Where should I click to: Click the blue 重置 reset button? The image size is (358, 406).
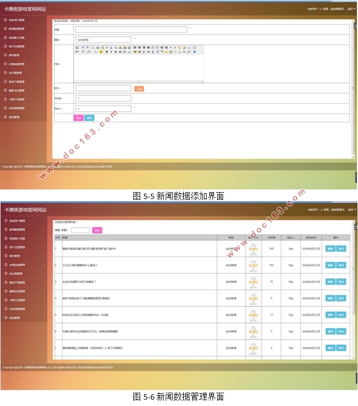89,118
